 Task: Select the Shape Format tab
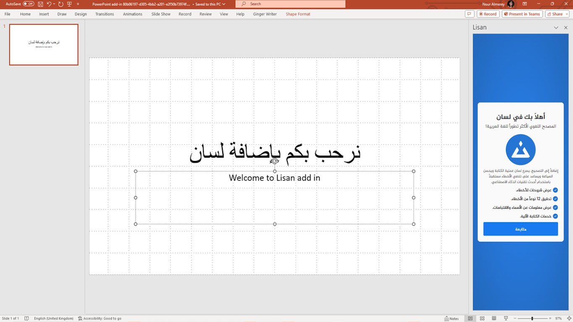click(298, 14)
